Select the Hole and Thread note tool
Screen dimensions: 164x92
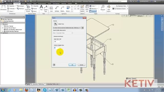(x=28, y=8)
